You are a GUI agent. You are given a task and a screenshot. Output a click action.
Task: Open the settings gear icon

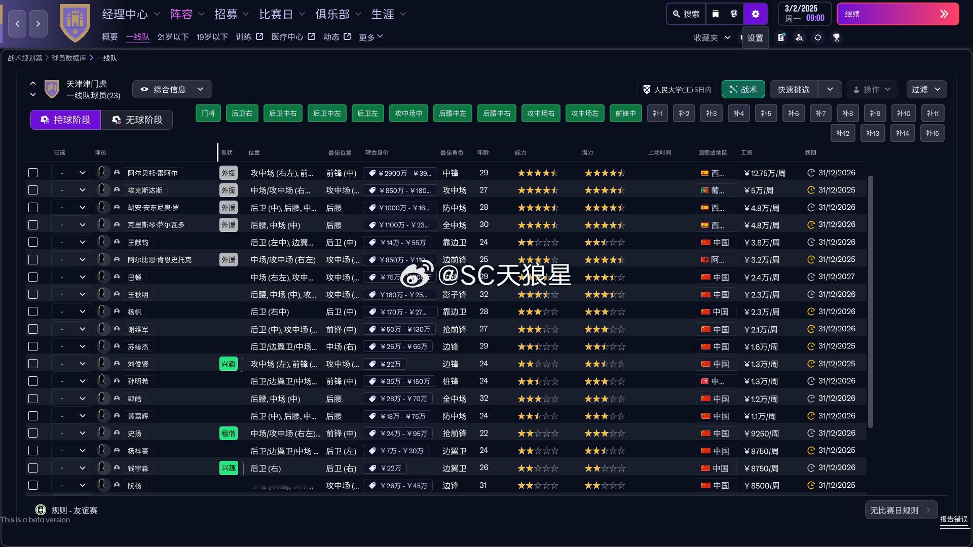click(755, 14)
